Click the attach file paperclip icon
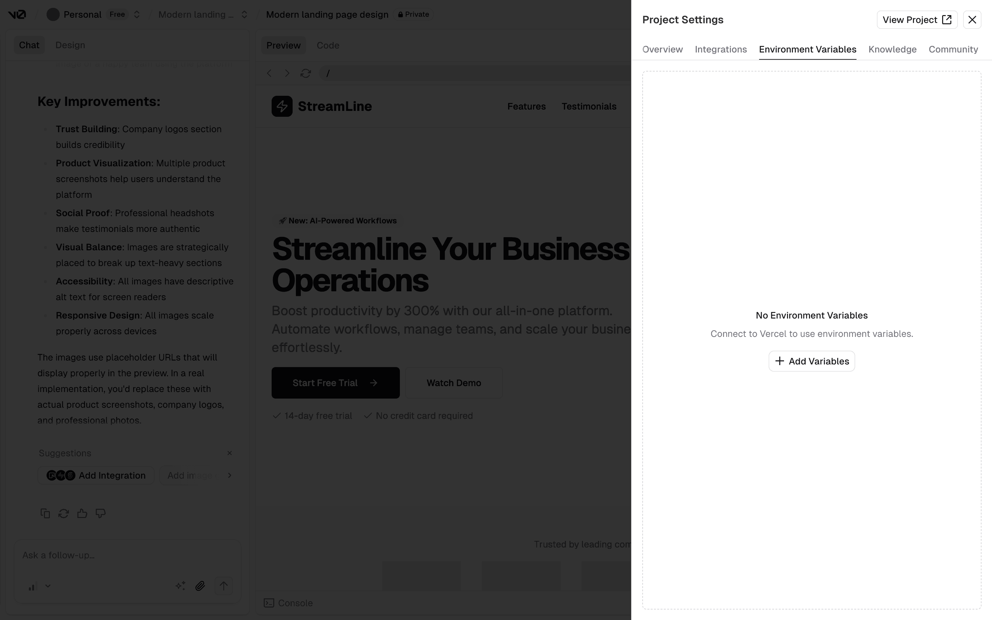 click(x=200, y=586)
